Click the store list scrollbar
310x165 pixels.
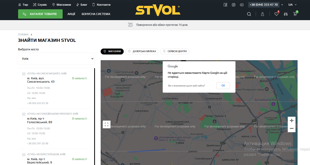click(x=94, y=116)
